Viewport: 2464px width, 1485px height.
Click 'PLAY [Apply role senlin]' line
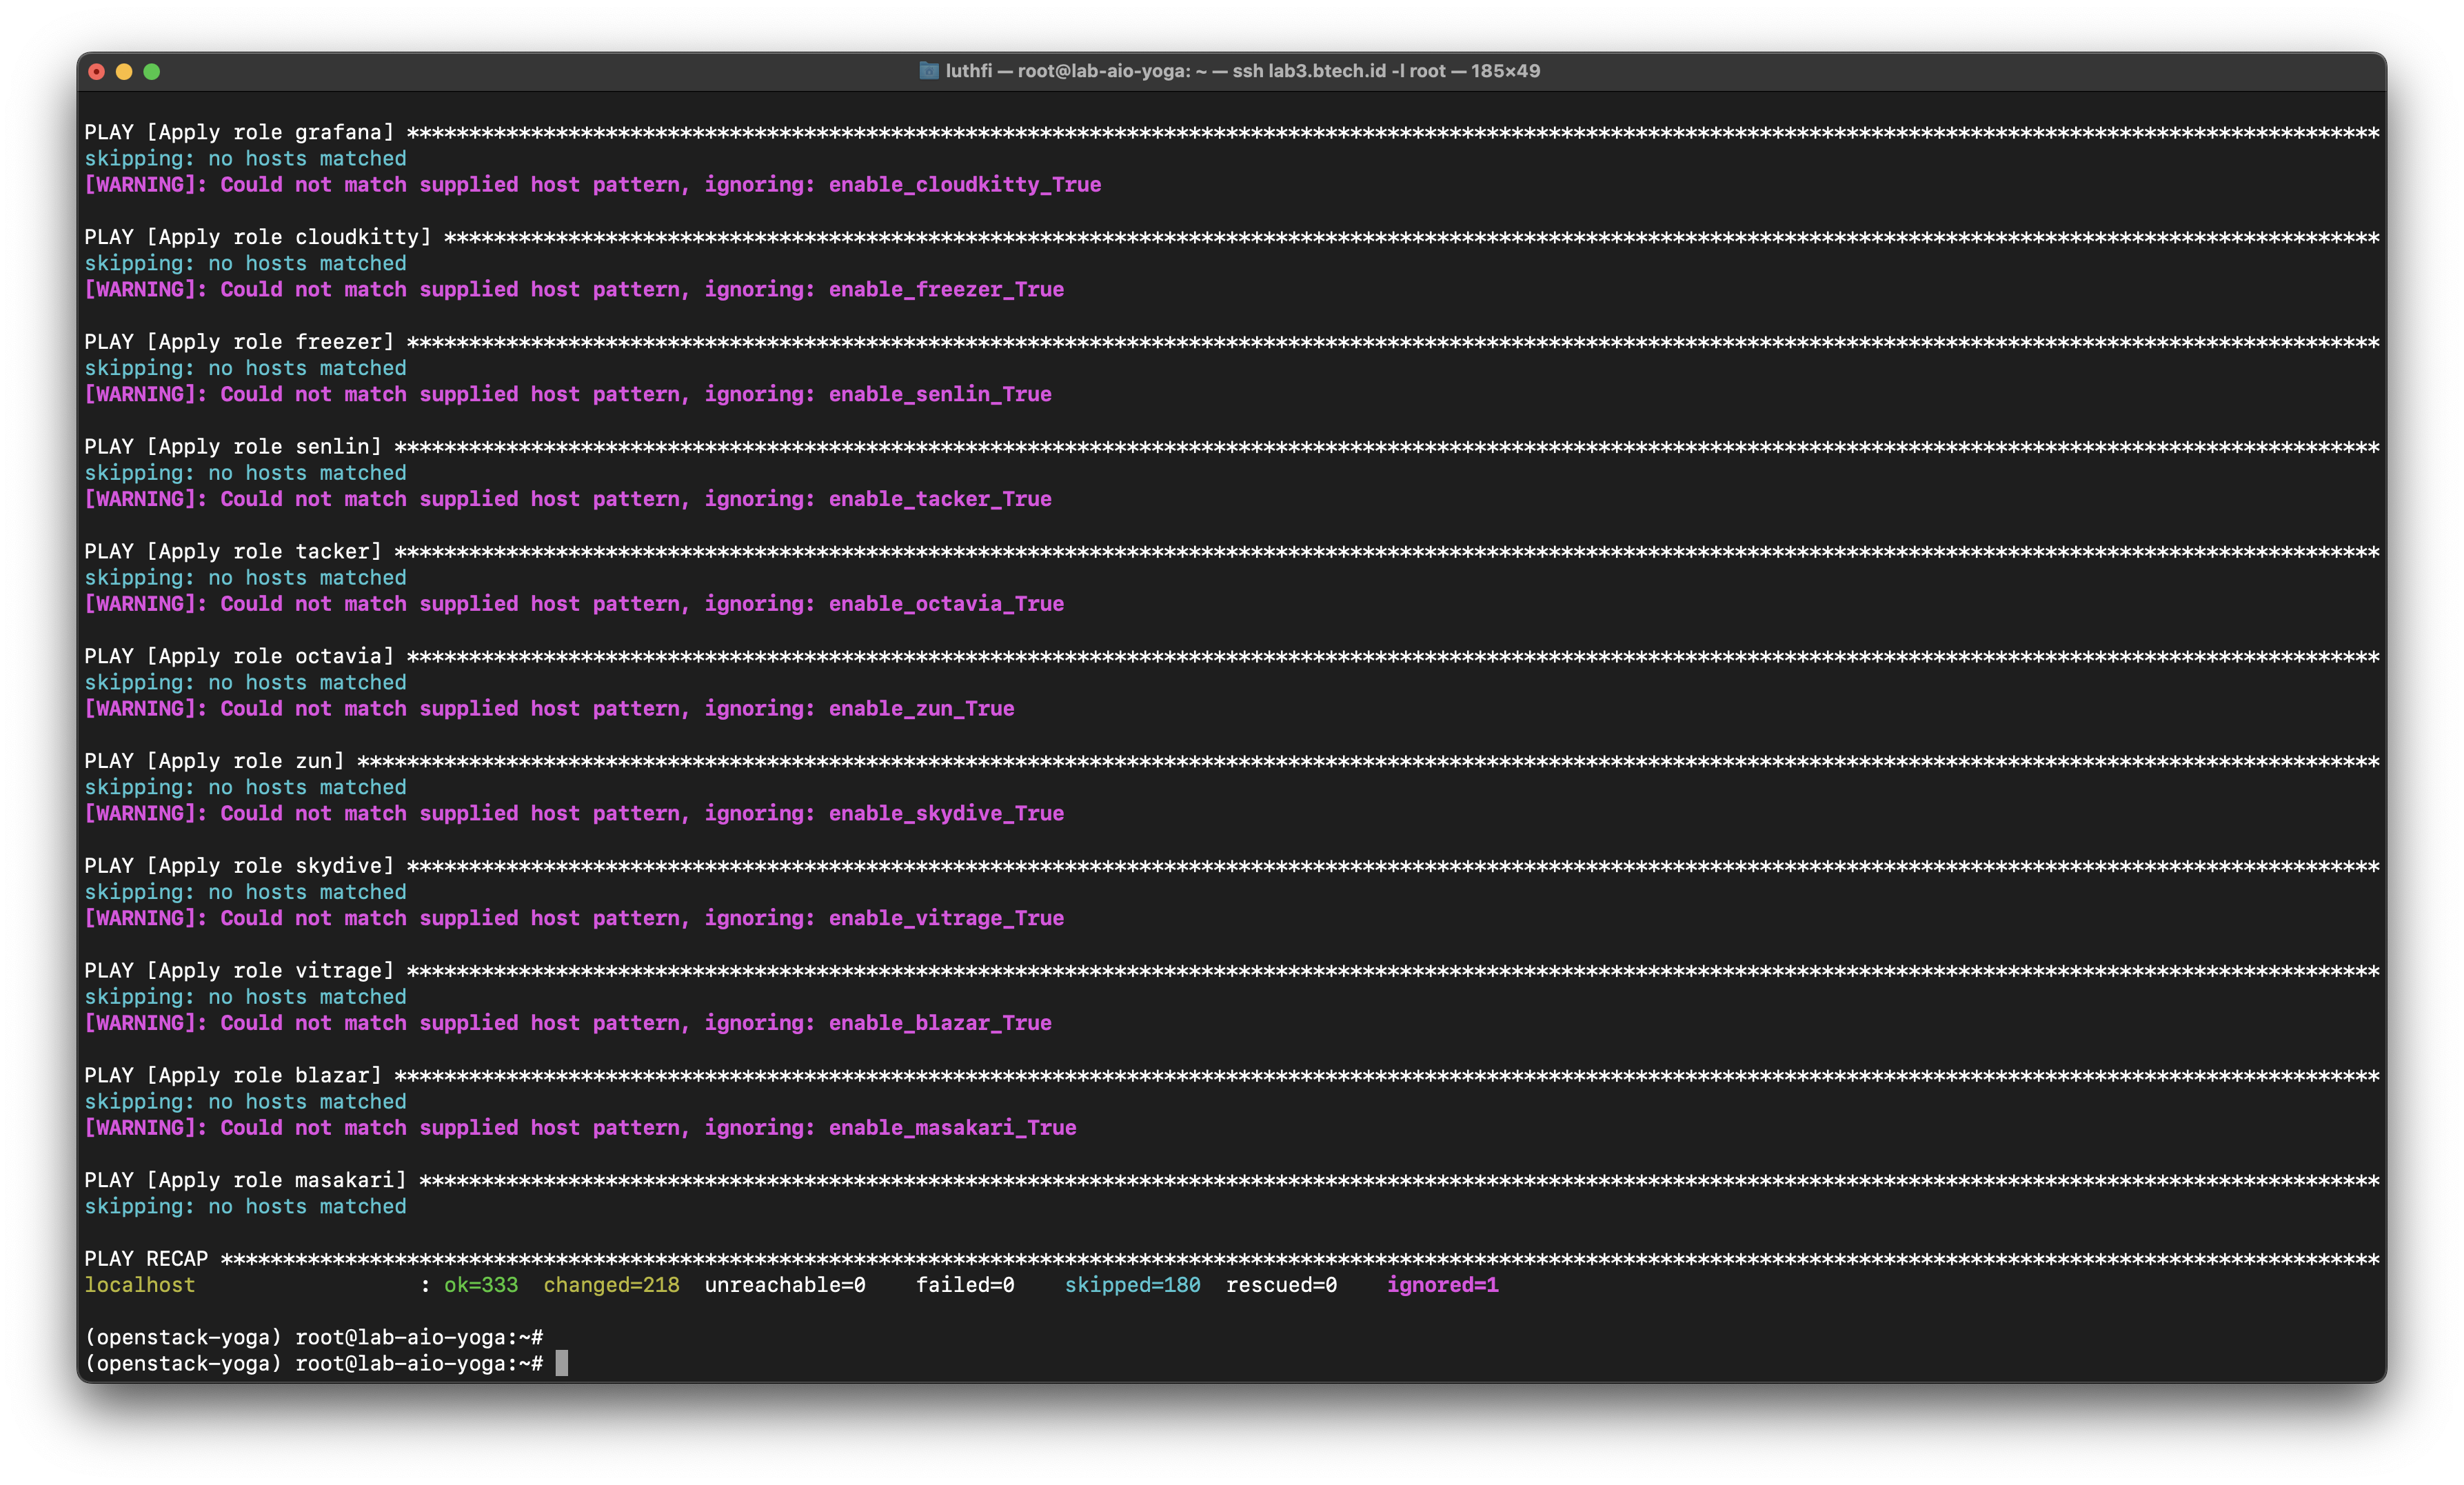pyautogui.click(x=1231, y=446)
